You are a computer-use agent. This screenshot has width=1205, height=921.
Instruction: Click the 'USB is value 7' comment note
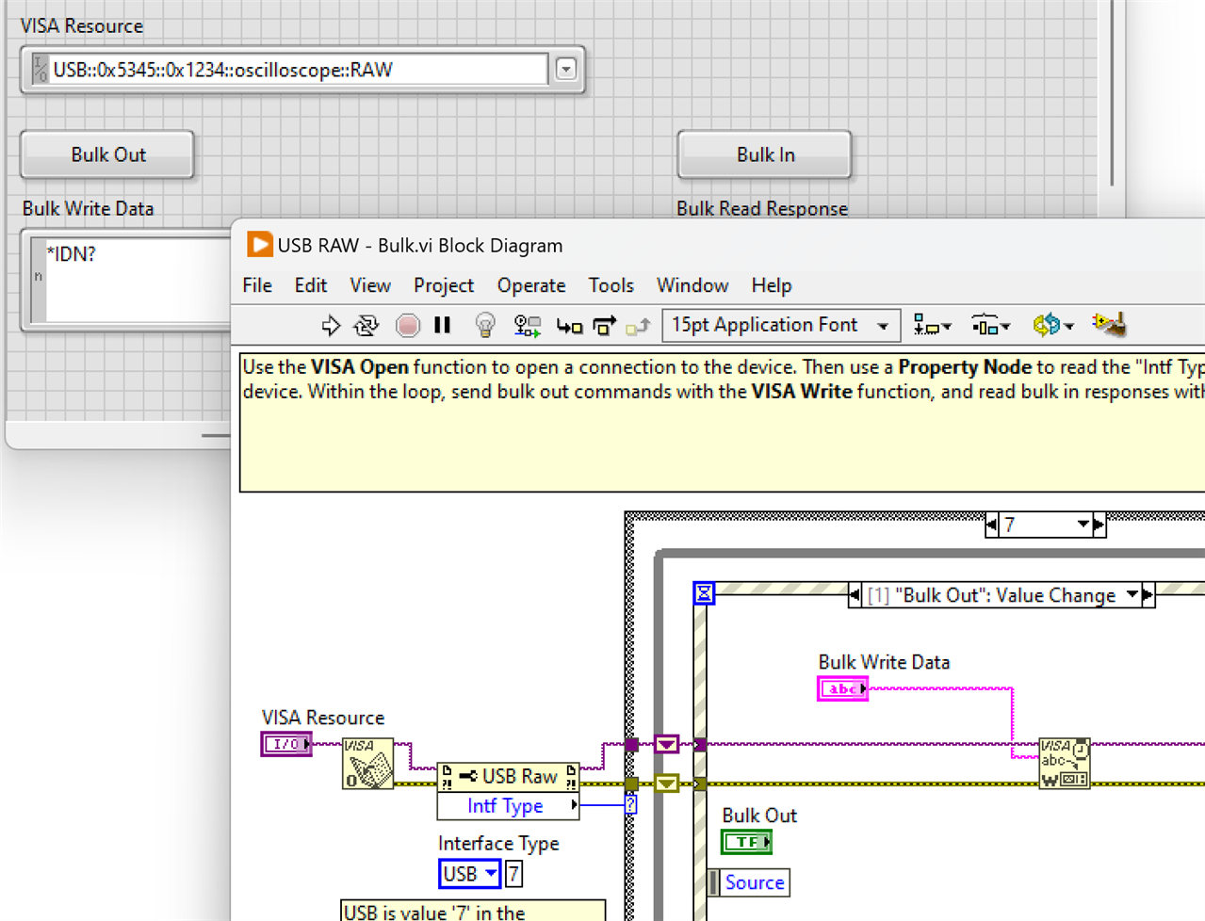point(473,911)
